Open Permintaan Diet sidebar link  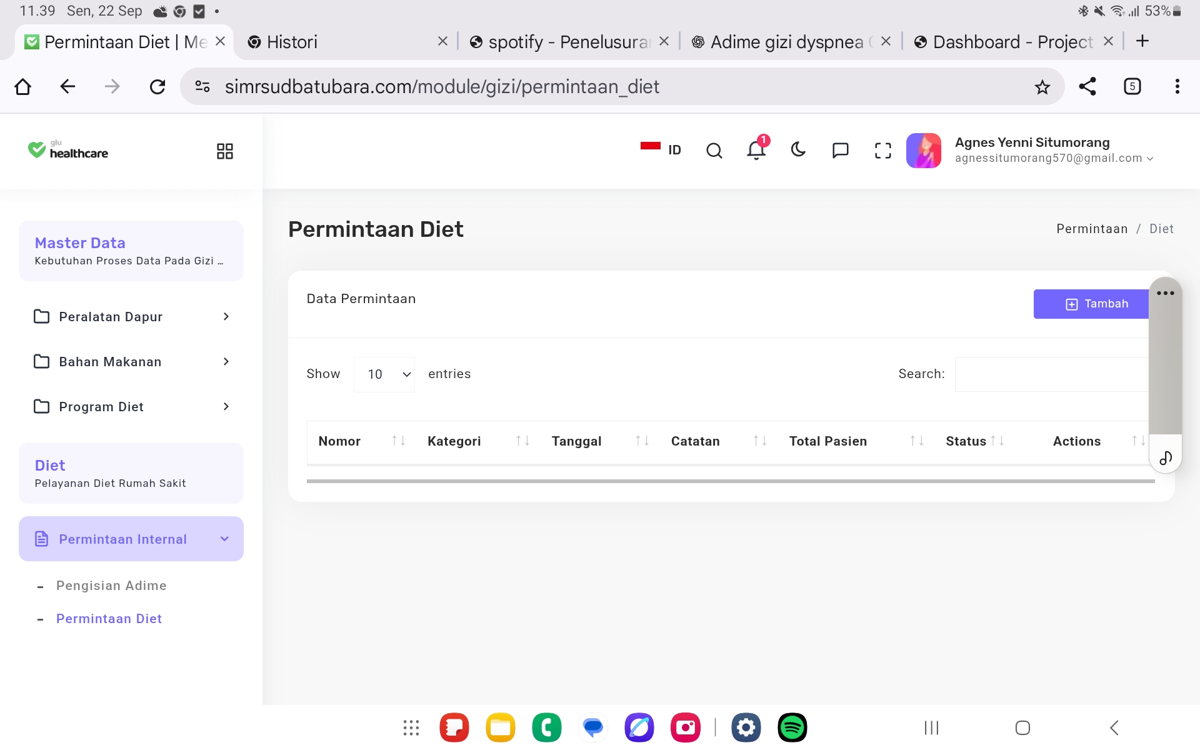tap(109, 619)
